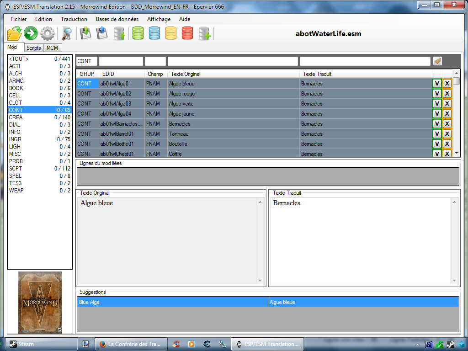Select the DIAL group
Viewport: 468px width, 351px height.
pos(40,125)
